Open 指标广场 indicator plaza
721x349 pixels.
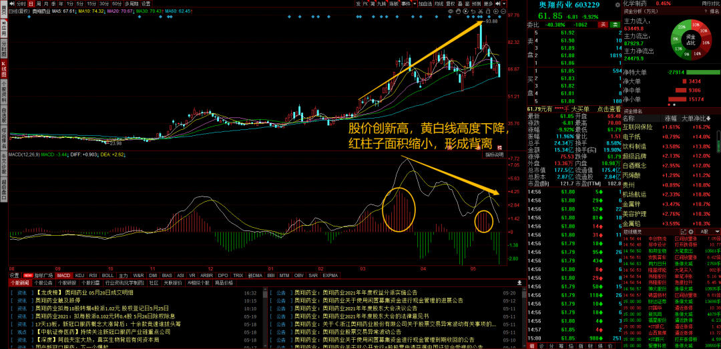(x=45, y=275)
